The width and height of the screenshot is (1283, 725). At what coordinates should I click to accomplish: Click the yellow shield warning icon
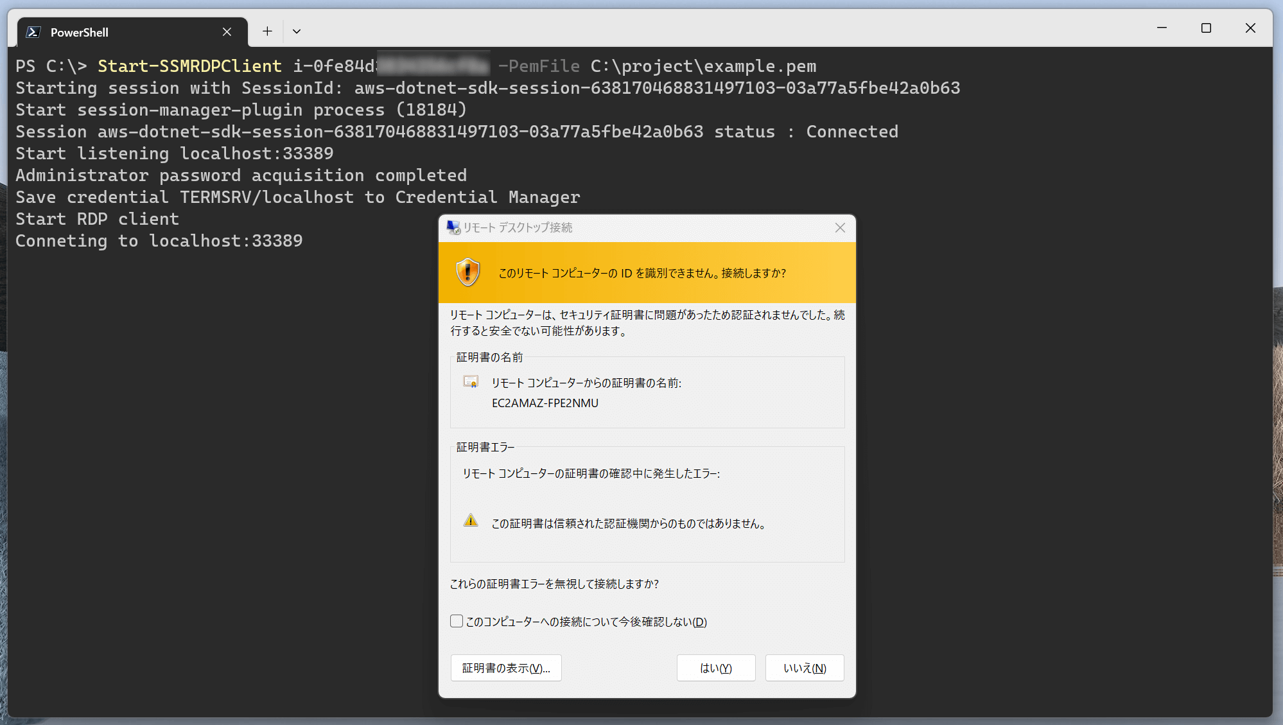pos(468,273)
